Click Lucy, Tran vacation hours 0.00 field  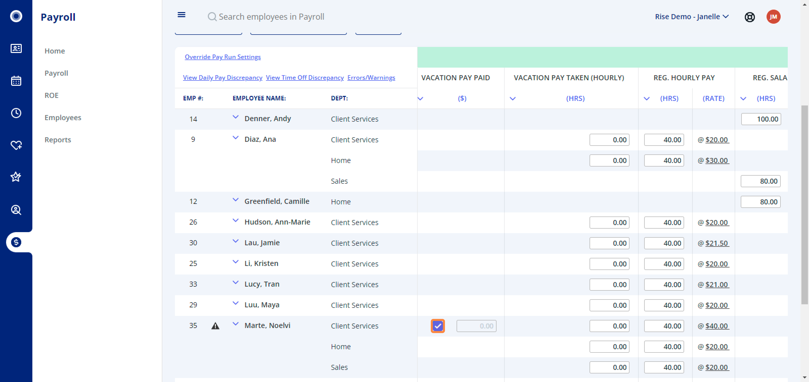tap(609, 285)
